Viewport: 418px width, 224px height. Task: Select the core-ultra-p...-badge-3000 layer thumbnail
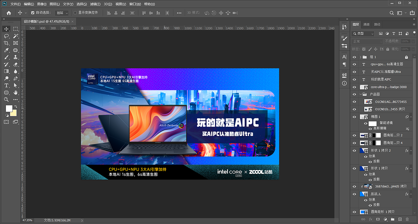point(364,87)
